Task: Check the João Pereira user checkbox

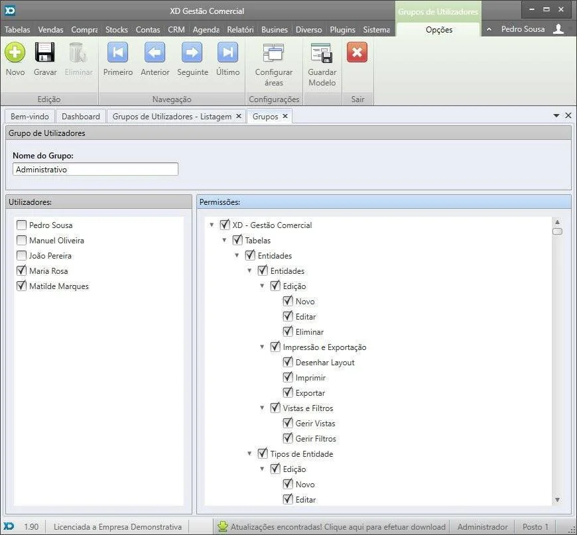Action: (22, 255)
